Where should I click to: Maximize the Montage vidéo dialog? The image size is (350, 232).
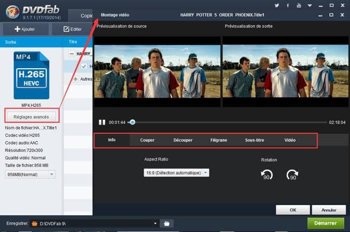coord(331,15)
